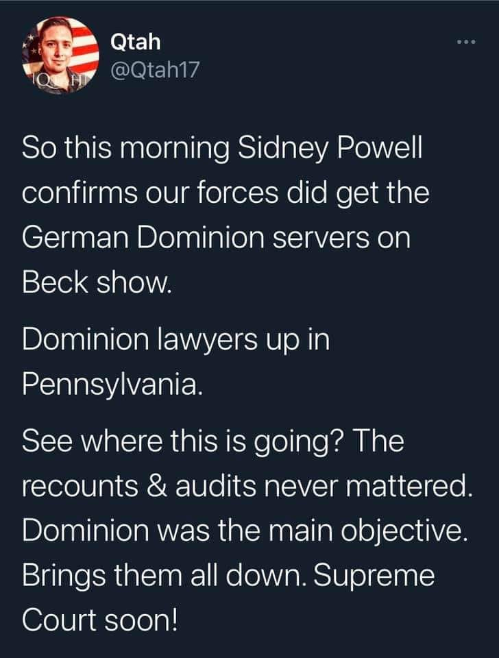Click the 'Dominion lawyers up in' line
This screenshot has height=658, width=499.
(x=176, y=339)
